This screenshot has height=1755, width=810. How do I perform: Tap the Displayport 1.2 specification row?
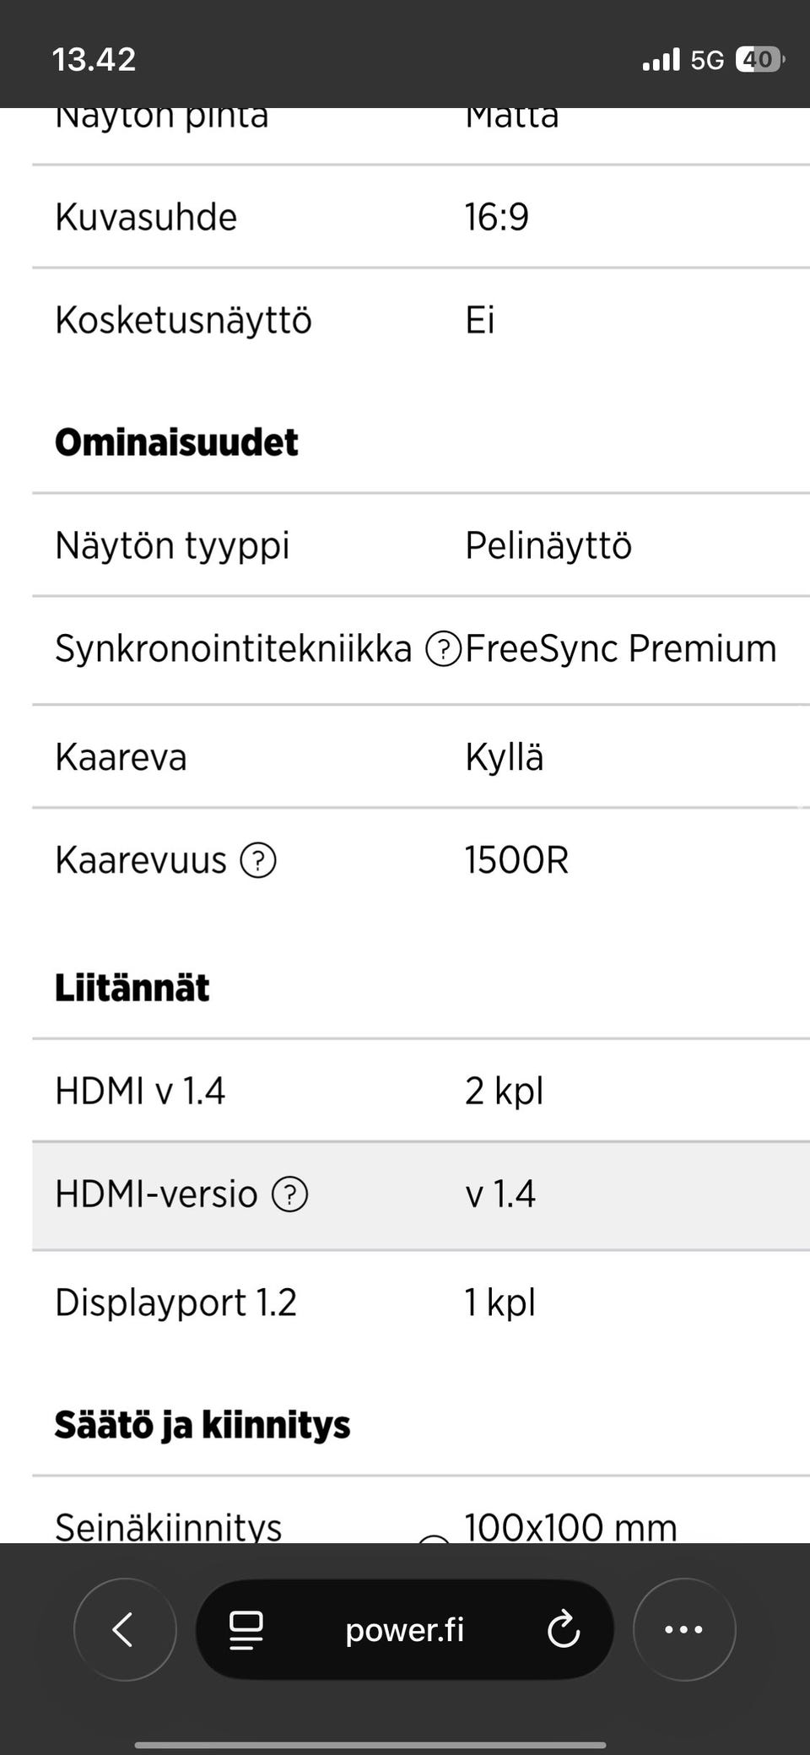pos(405,1303)
